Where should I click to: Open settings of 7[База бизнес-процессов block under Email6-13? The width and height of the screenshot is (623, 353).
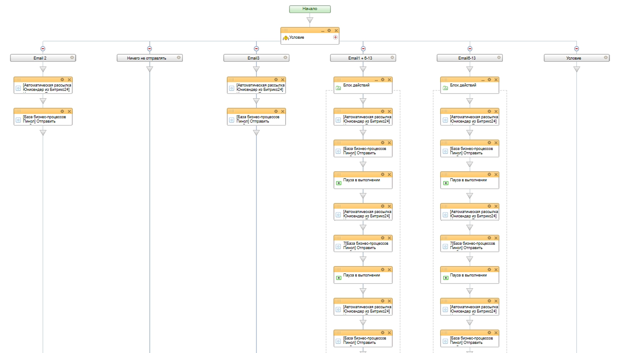[489, 238]
